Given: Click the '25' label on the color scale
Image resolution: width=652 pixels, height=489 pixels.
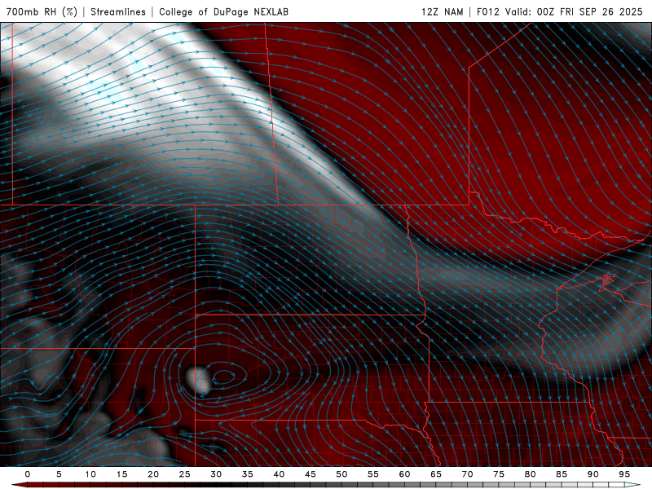Looking at the screenshot, I should point(185,474).
